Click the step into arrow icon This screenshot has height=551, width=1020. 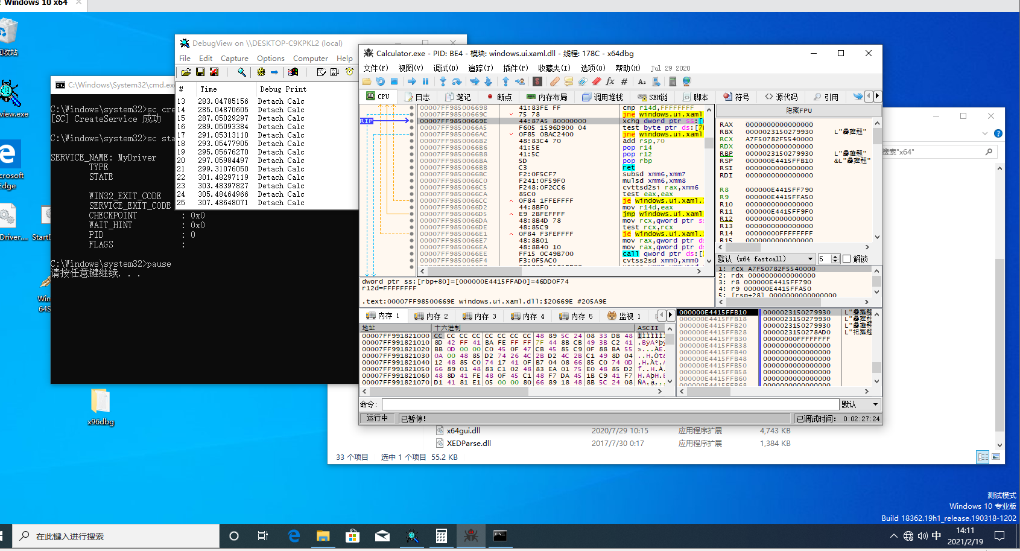tap(443, 81)
